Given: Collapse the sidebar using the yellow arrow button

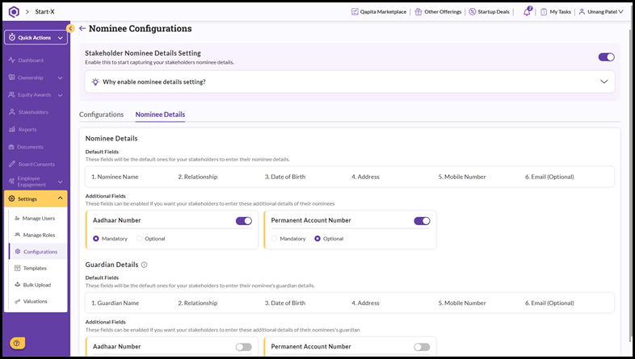Looking at the screenshot, I should [x=70, y=28].
